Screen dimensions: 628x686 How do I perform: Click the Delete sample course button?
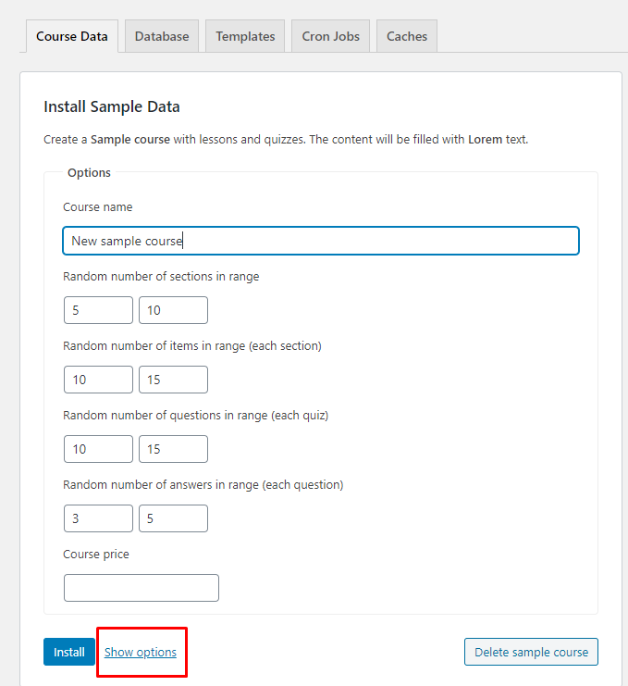point(531,652)
